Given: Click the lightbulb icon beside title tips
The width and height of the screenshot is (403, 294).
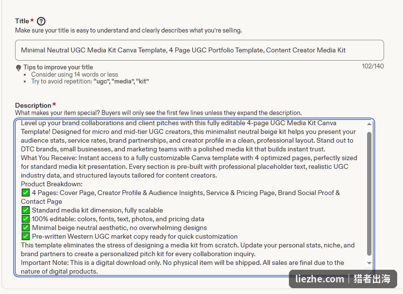Looking at the screenshot, I should pyautogui.click(x=18, y=68).
